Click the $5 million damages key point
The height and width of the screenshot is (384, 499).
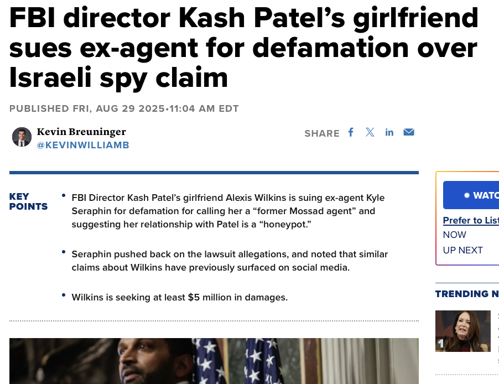coord(180,297)
